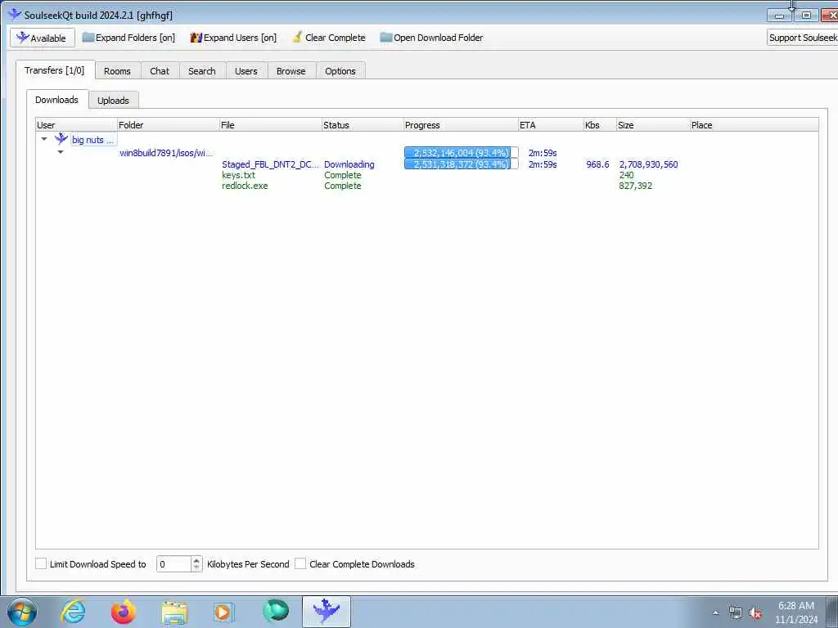Viewport: 838px width, 628px height.
Task: Collapse the win8build7891 folder node
Action: pyautogui.click(x=61, y=152)
